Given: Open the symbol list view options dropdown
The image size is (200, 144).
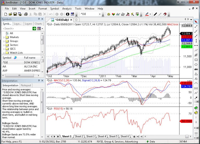Looking at the screenshot, I should click(x=42, y=28).
